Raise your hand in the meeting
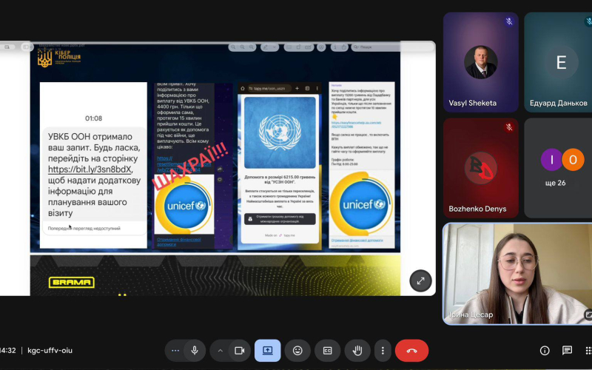 tap(357, 350)
